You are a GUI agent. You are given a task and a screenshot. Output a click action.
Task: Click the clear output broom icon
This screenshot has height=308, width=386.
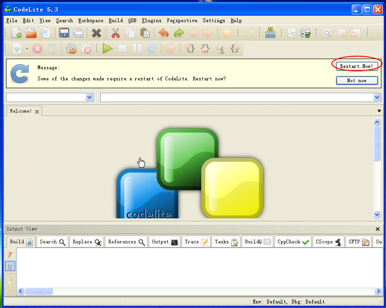(x=10, y=281)
